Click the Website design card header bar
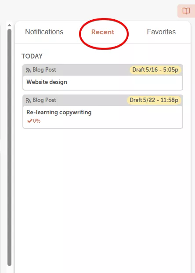This screenshot has height=273, width=195. (x=103, y=70)
